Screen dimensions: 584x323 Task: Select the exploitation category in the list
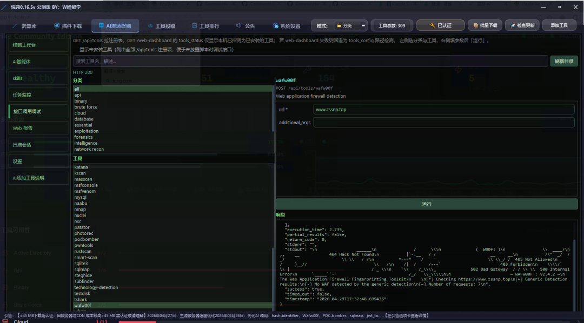(x=87, y=131)
